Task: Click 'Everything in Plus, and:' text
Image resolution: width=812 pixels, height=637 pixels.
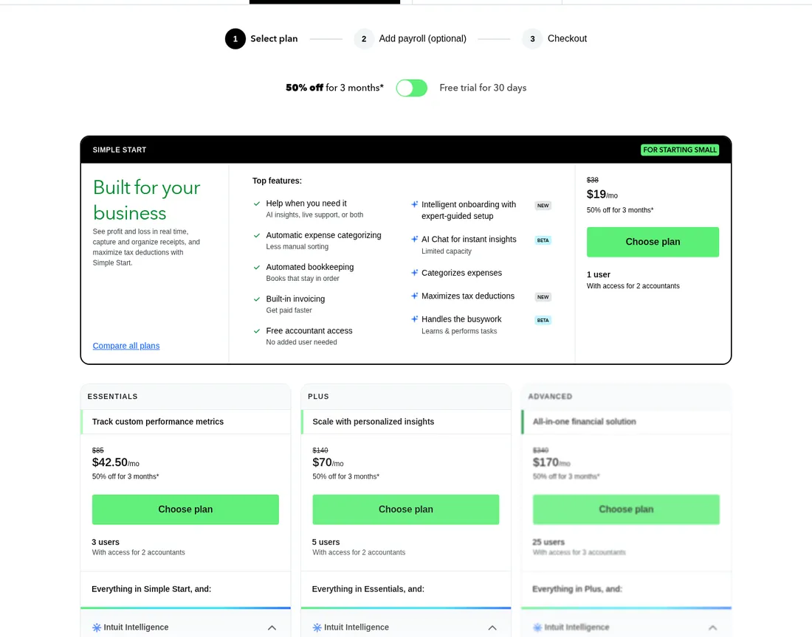Action: click(577, 589)
